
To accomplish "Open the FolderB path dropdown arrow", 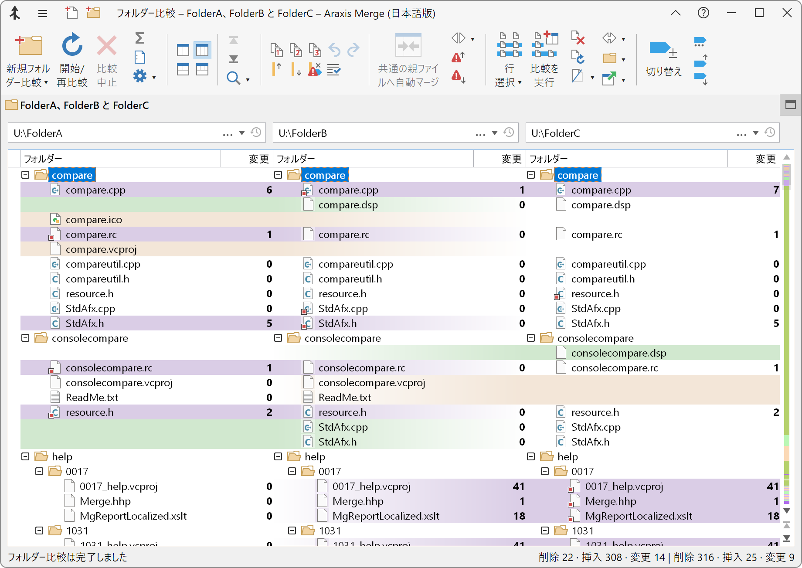I will pos(495,133).
